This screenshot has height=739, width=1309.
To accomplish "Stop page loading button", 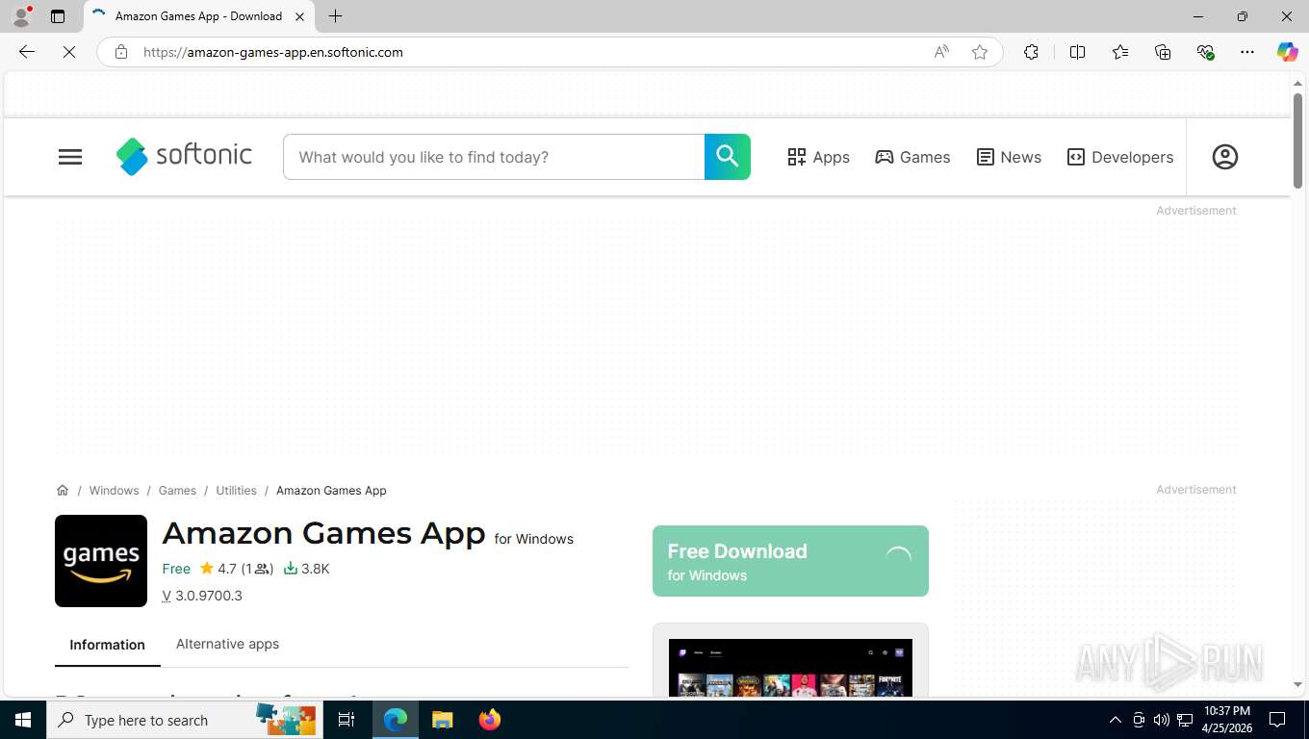I will (69, 52).
